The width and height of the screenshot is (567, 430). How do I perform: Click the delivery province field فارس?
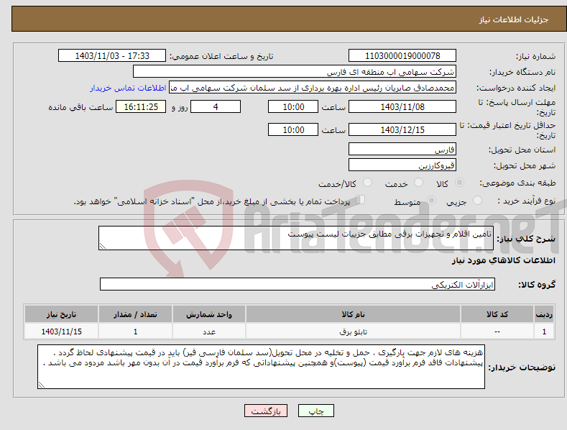402,149
